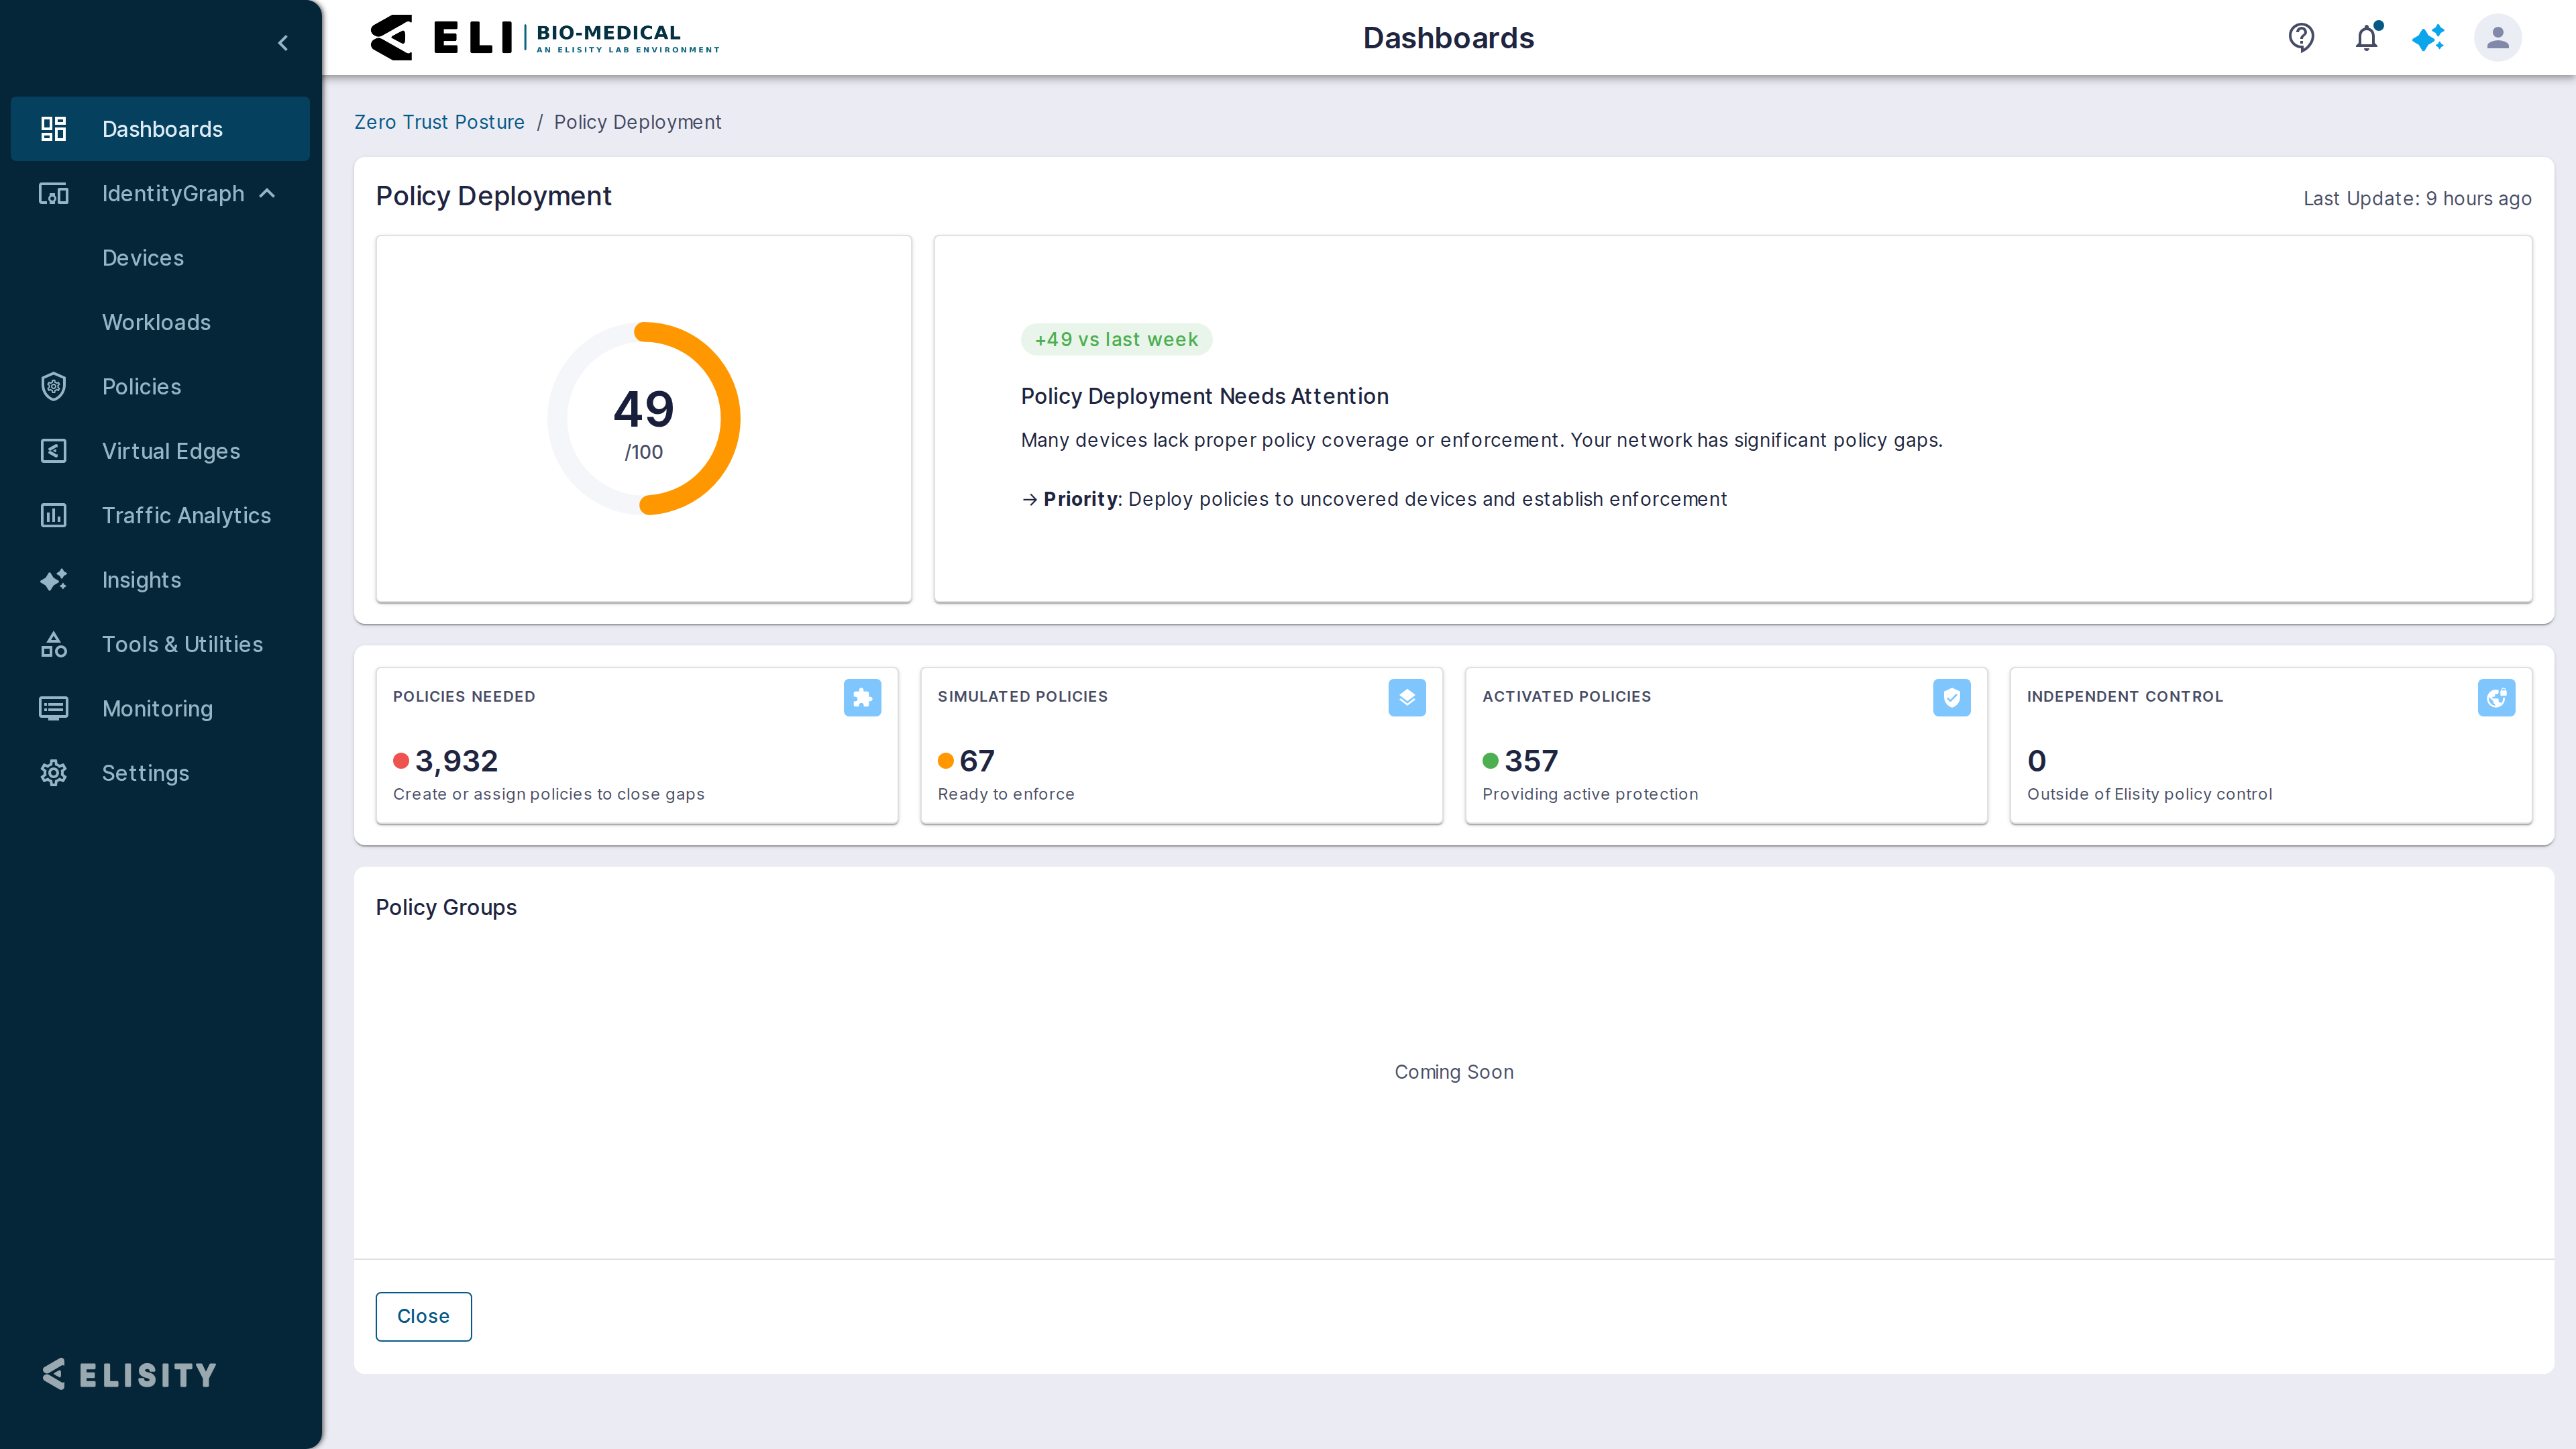Click the 3,932 policies needed value

456,761
